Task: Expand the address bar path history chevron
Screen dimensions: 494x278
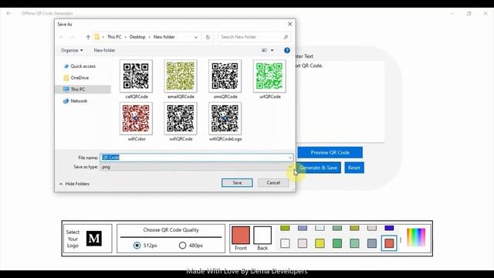Action: point(195,37)
